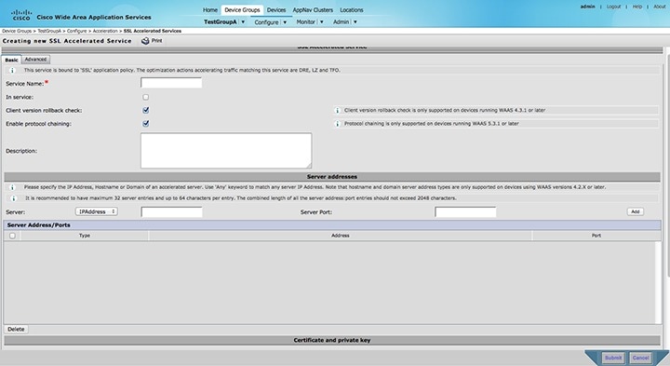Viewport: 670px width, 366px height.
Task: Click info icon for client version rollback note
Action: tap(337, 110)
